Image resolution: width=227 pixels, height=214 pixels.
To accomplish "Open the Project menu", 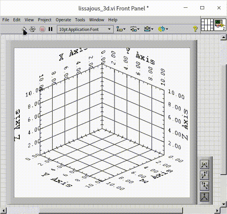I will pos(45,20).
